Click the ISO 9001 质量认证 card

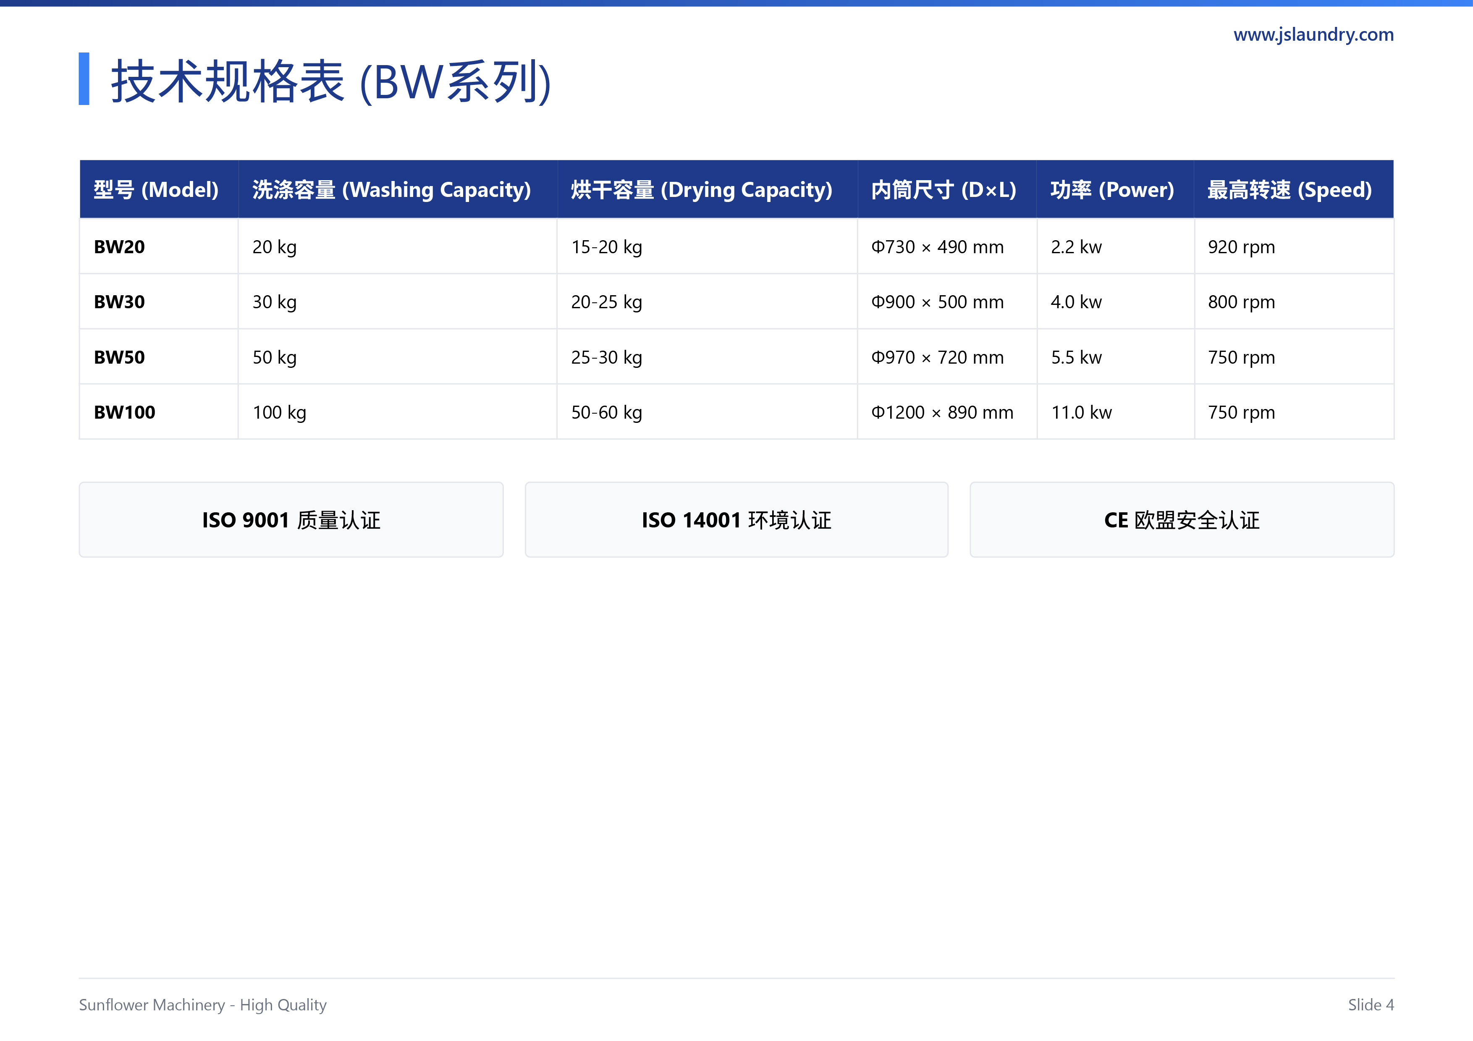[291, 519]
